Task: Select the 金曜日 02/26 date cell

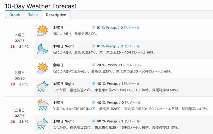Action: [20, 78]
